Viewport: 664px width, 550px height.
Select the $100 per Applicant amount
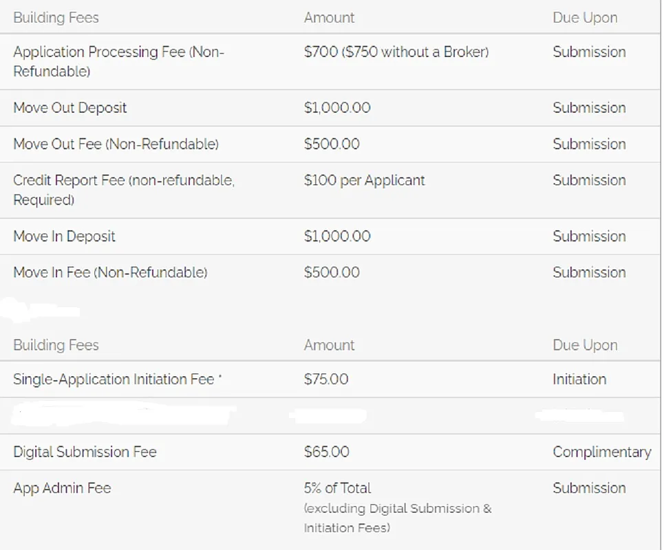tap(364, 181)
